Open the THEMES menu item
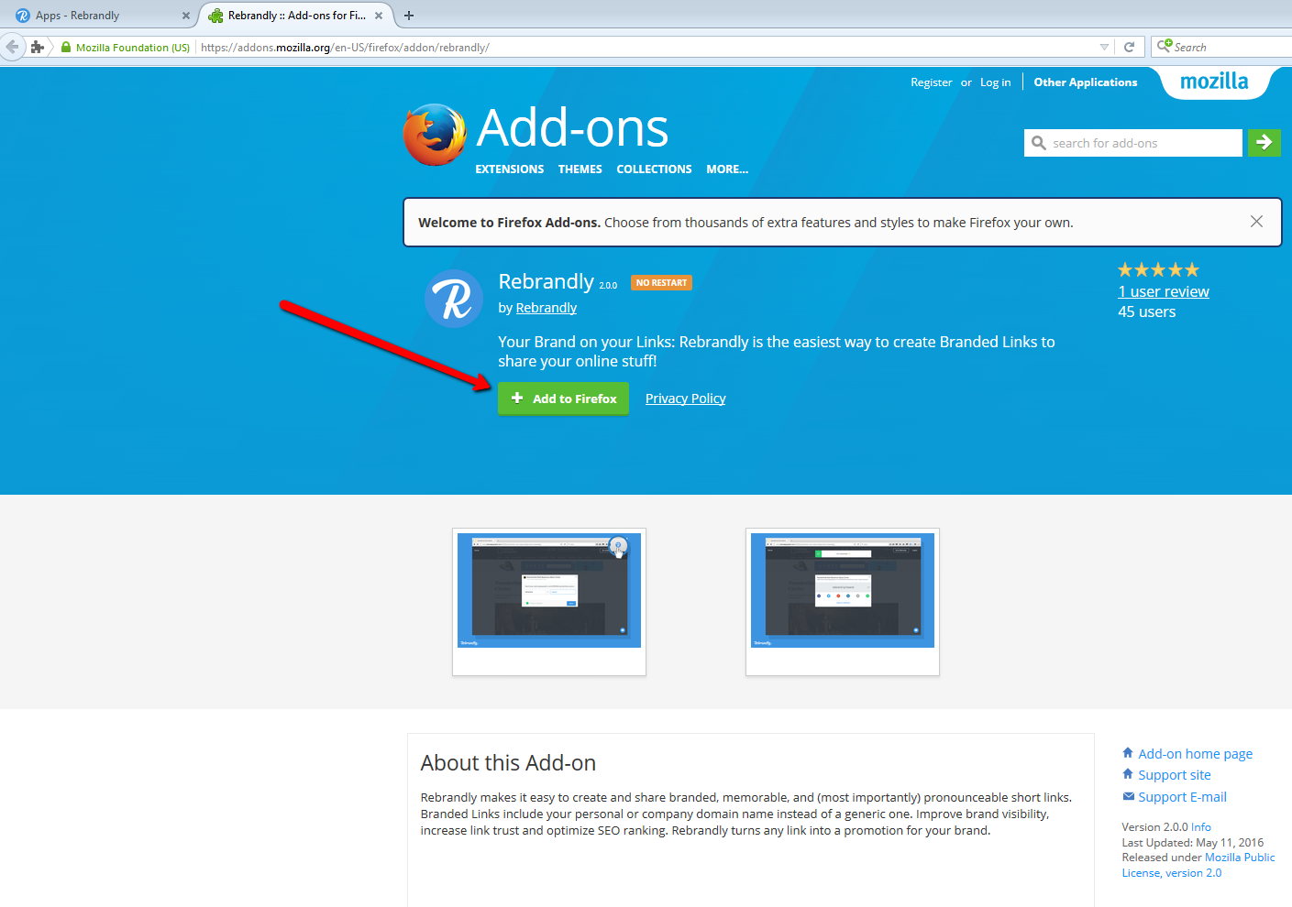 580,169
